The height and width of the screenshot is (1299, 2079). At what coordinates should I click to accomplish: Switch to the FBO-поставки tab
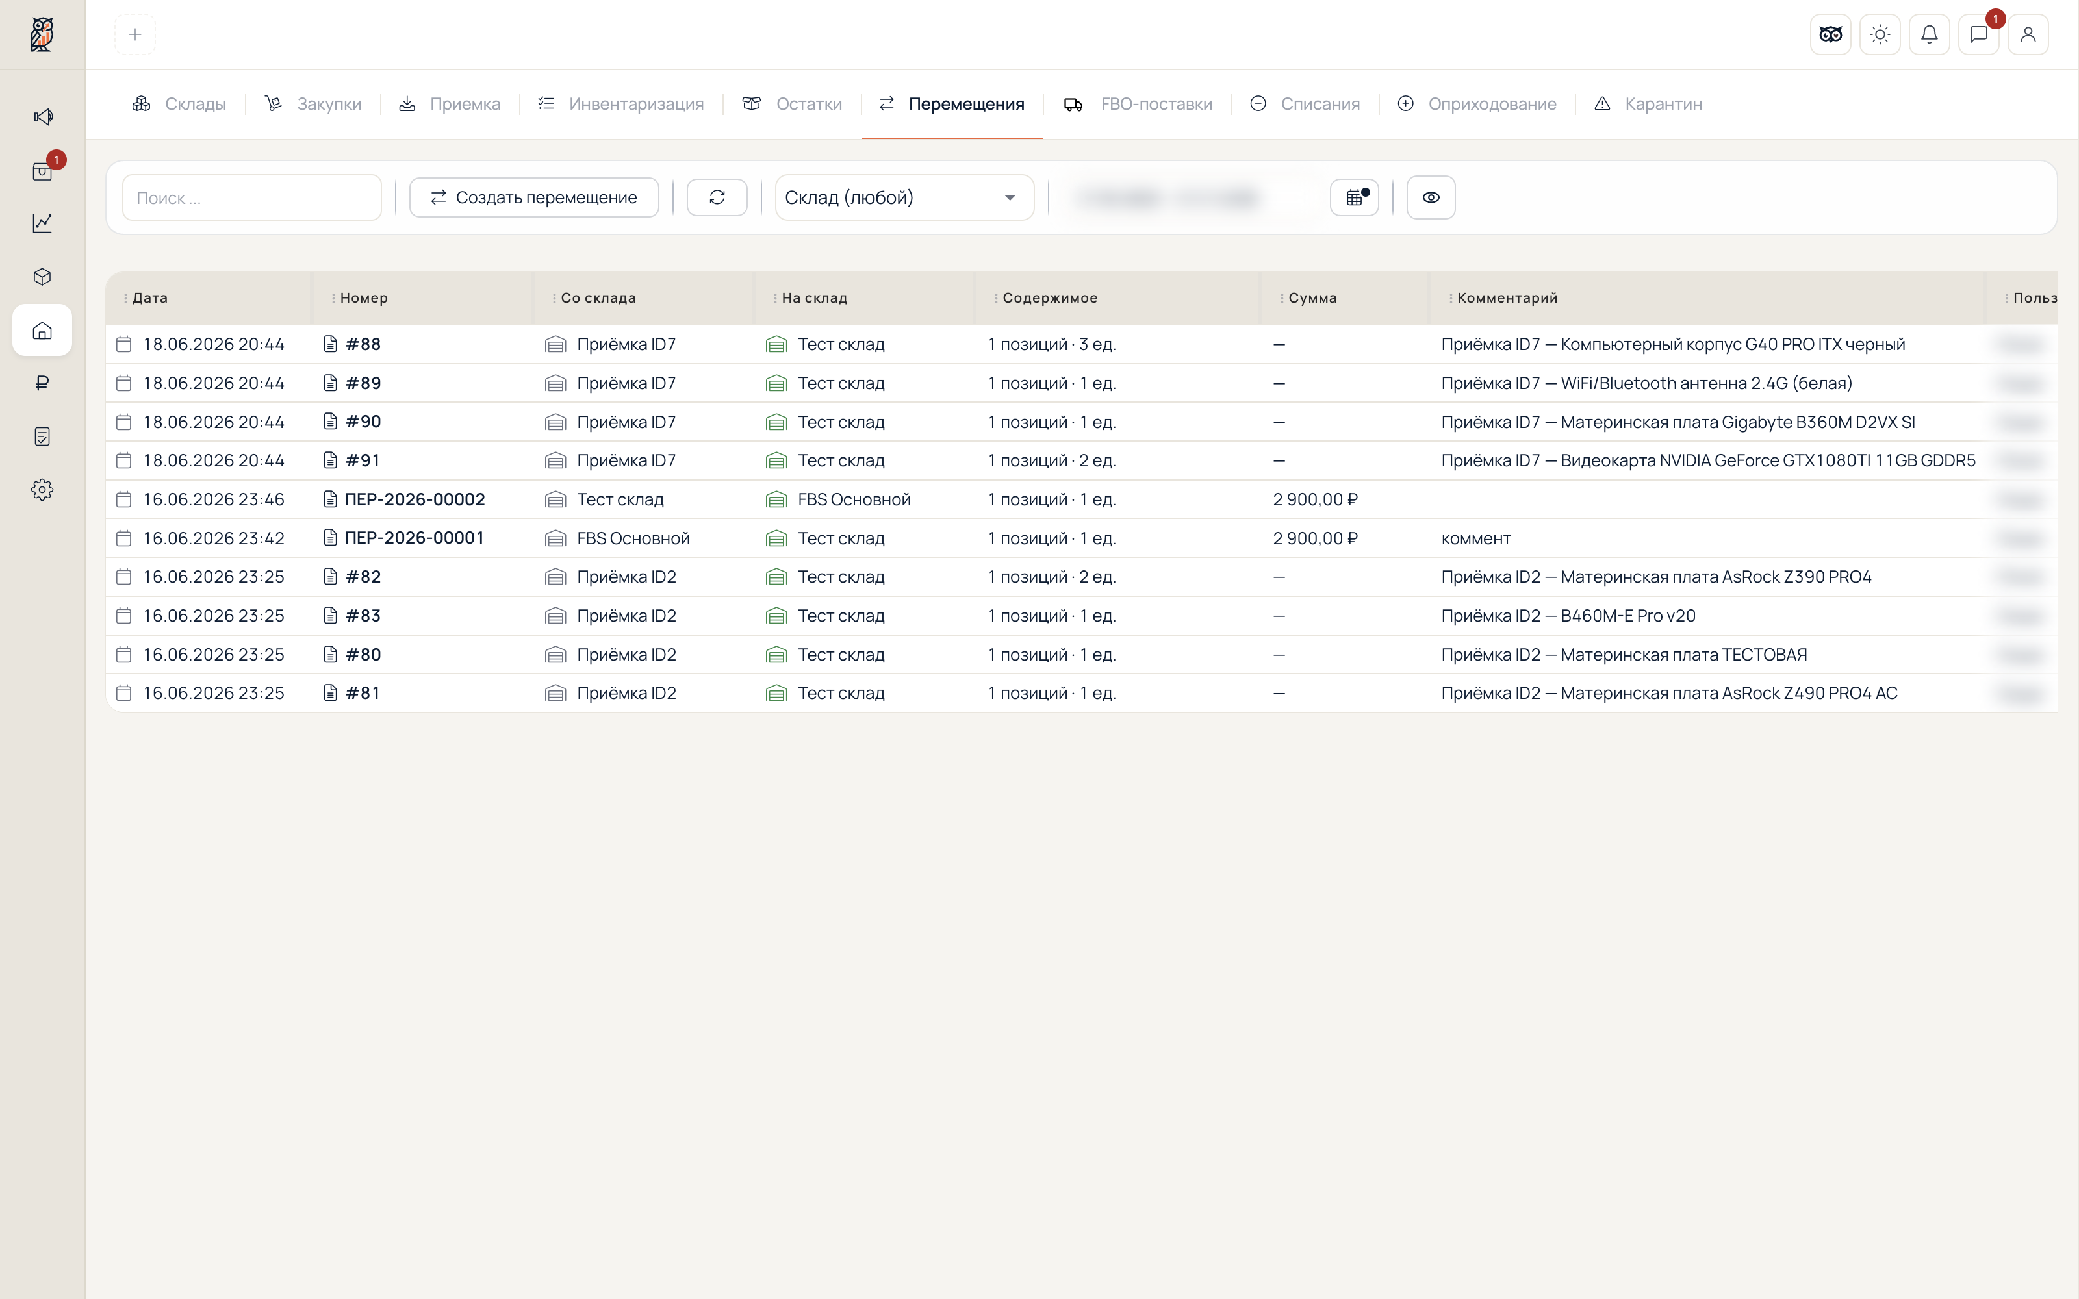pos(1138,104)
